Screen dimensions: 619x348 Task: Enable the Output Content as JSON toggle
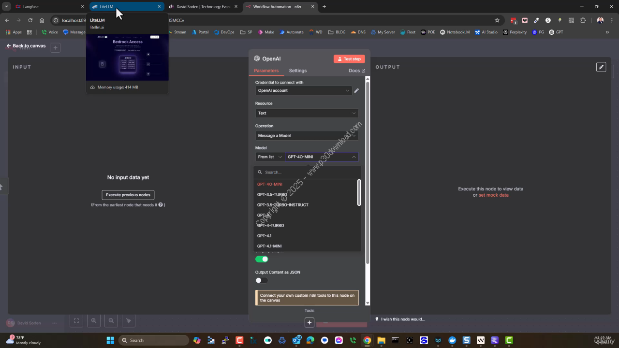pos(262,280)
